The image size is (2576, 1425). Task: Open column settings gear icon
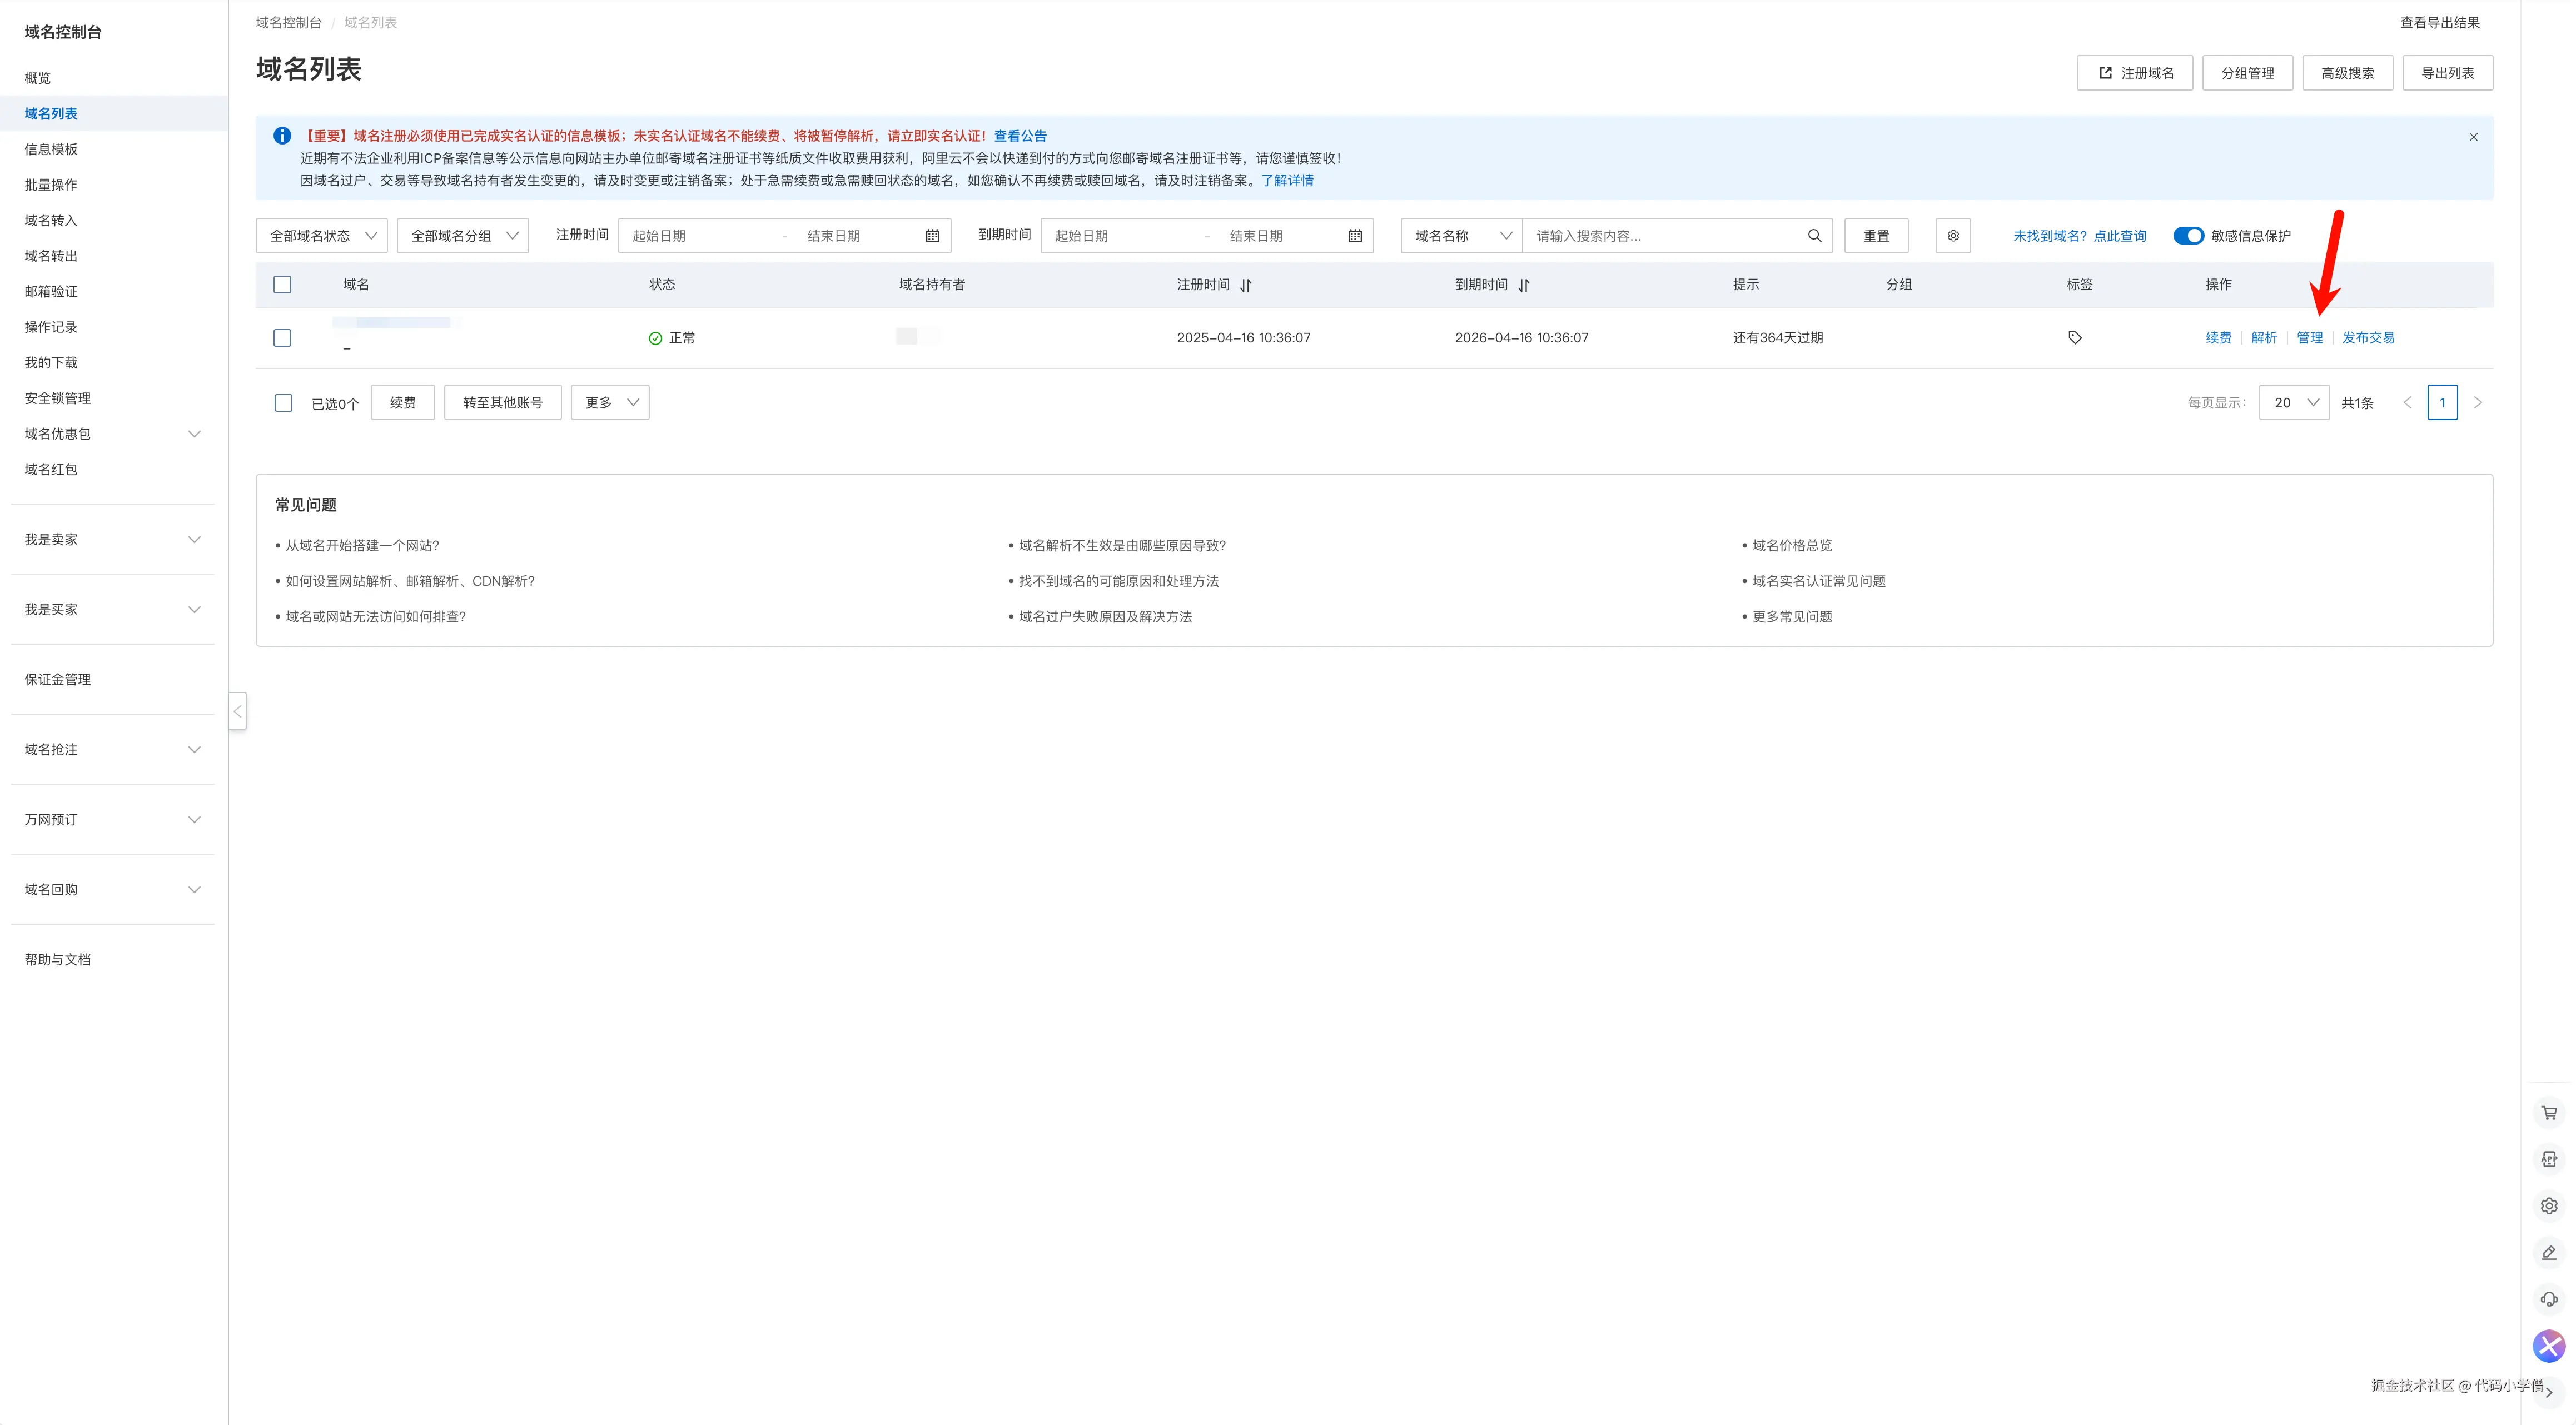[x=1952, y=236]
